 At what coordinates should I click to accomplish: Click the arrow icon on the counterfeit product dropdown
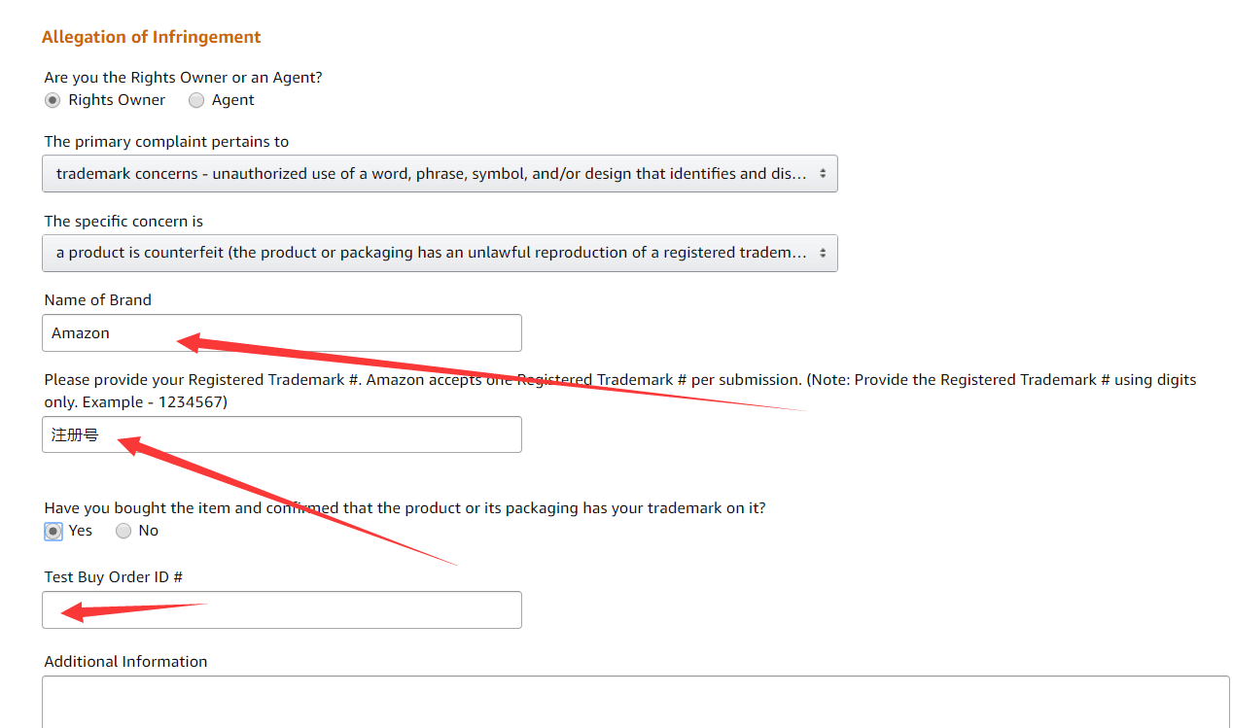coord(823,253)
